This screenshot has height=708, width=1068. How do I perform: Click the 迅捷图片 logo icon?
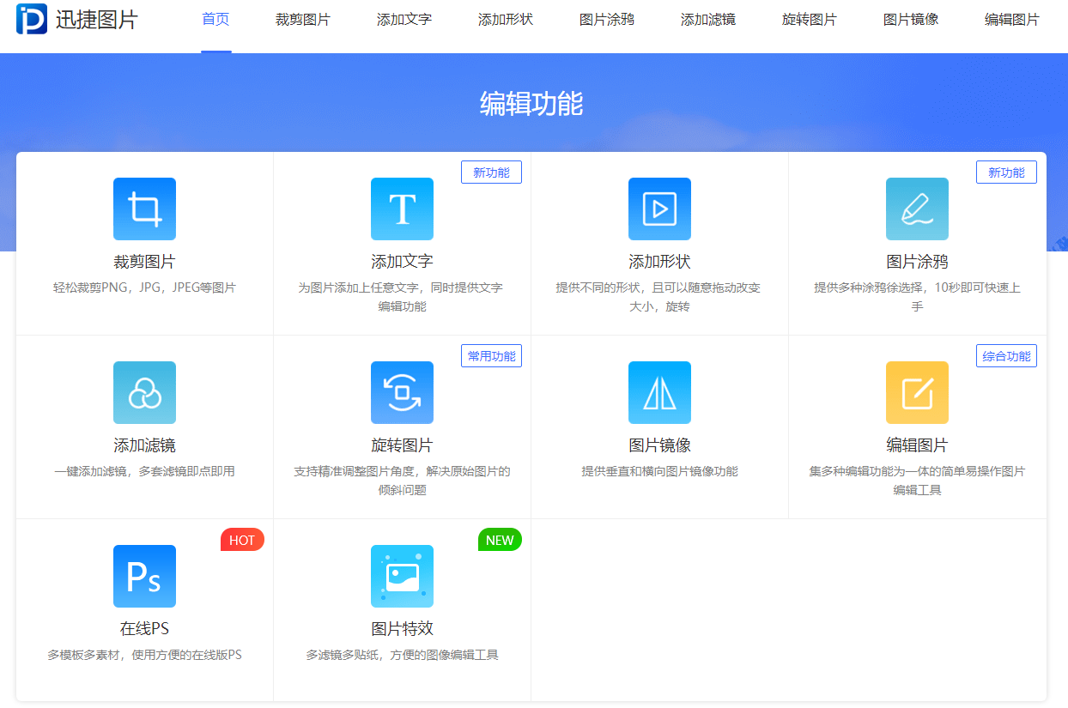(x=32, y=19)
